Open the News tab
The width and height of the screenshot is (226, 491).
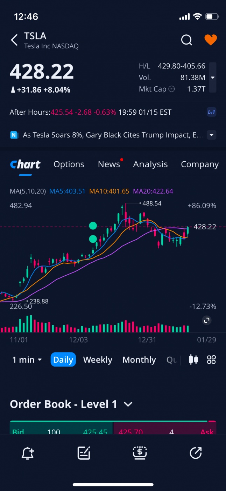[109, 164]
